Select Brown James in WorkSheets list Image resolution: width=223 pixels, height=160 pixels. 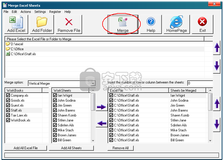(x=67, y=135)
